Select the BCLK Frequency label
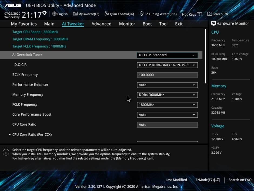This screenshot has height=191, width=254. (25, 75)
